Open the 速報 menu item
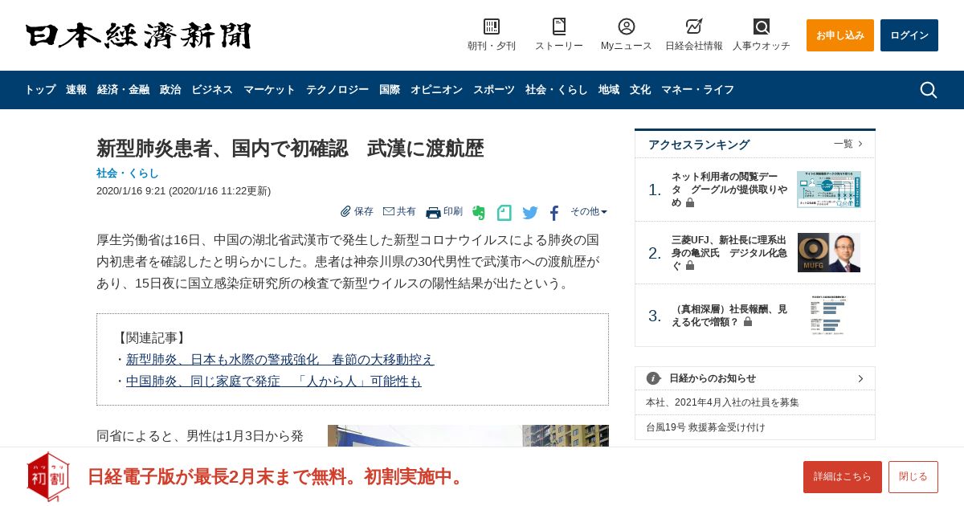The height and width of the screenshot is (506, 964). pos(76,90)
